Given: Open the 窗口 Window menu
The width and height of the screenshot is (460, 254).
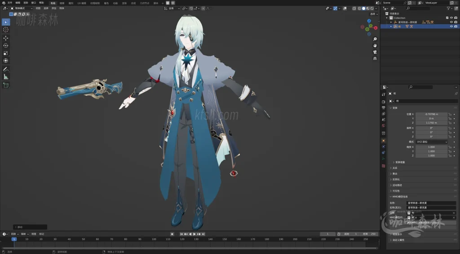Looking at the screenshot, I should [x=34, y=3].
